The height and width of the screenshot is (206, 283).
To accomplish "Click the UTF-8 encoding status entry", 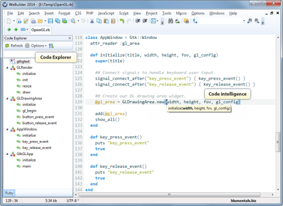I will pos(73,201).
